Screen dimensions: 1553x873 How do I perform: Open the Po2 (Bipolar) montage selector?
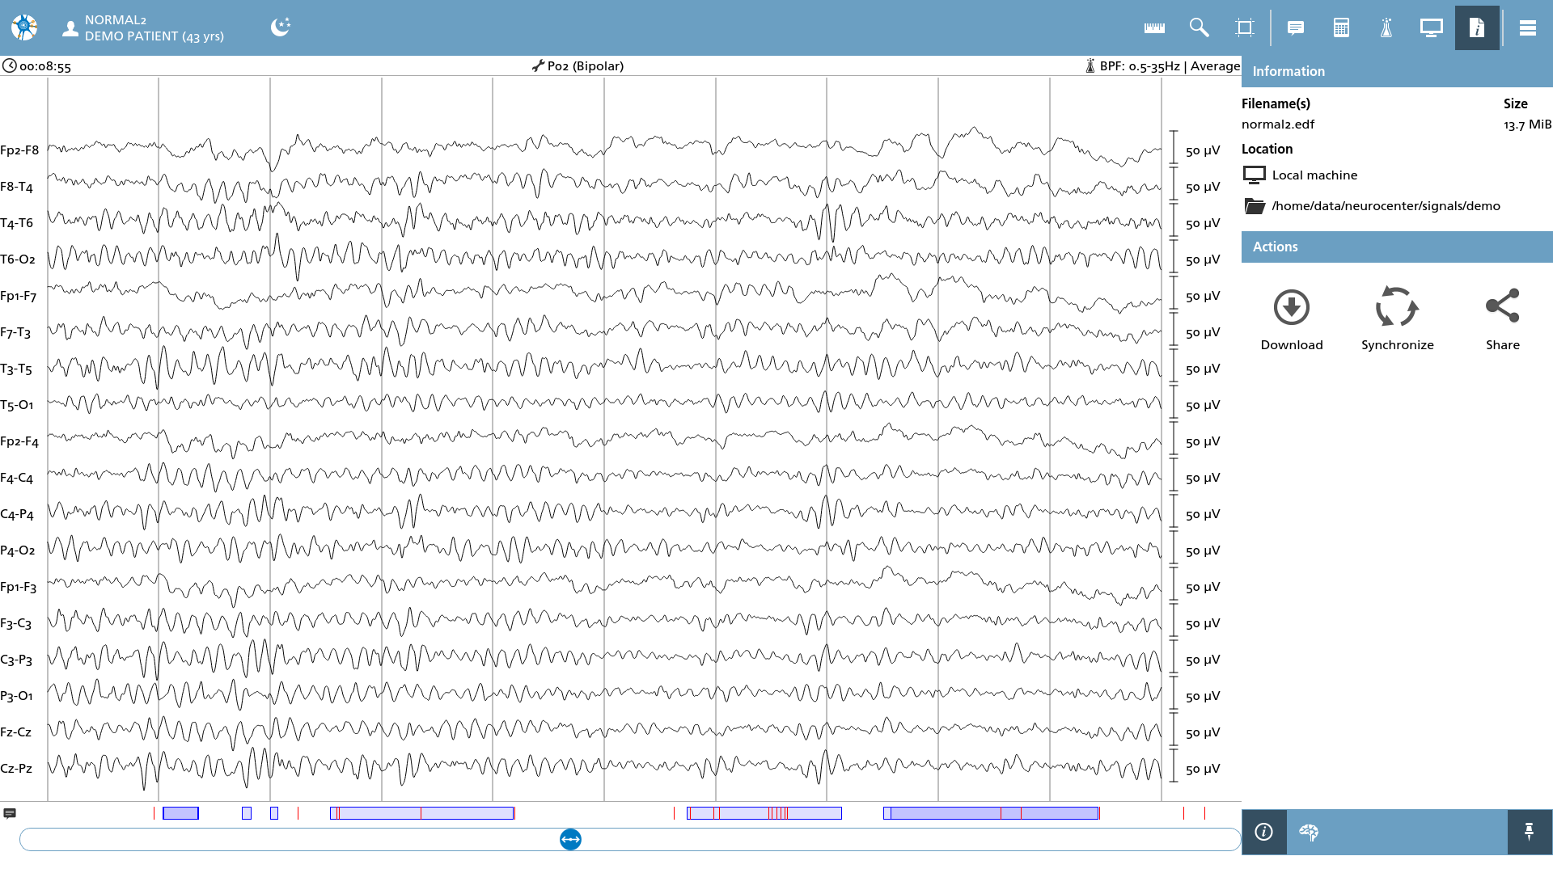pyautogui.click(x=578, y=65)
